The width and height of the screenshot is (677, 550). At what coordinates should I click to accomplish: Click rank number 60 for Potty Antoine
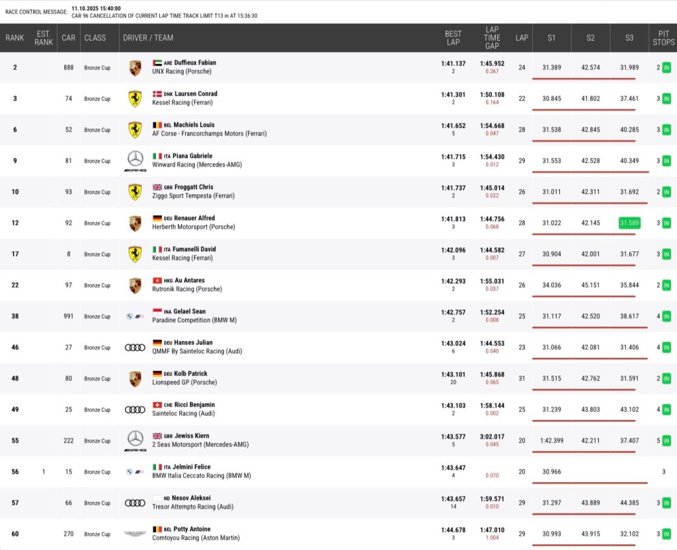click(x=15, y=534)
